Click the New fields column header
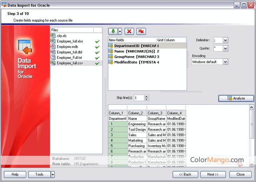 coord(132,40)
